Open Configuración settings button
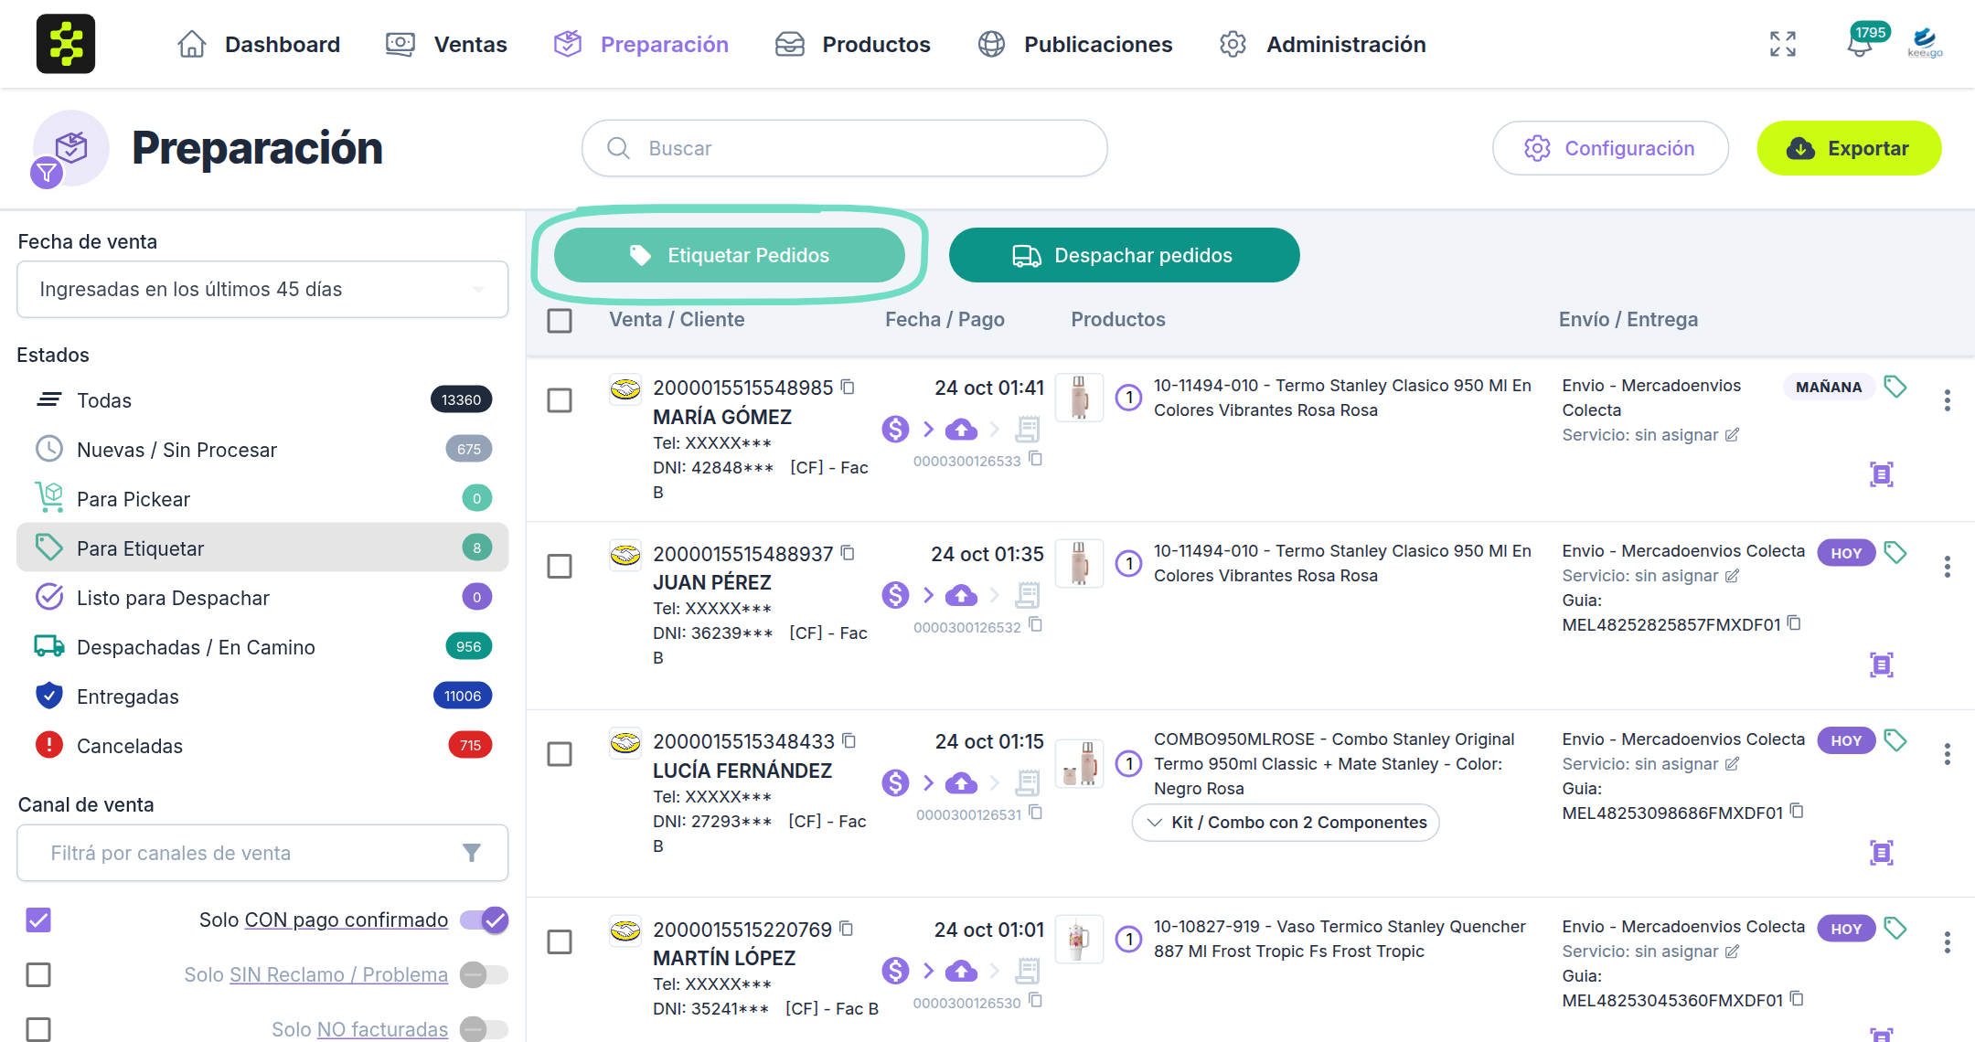 tap(1610, 148)
